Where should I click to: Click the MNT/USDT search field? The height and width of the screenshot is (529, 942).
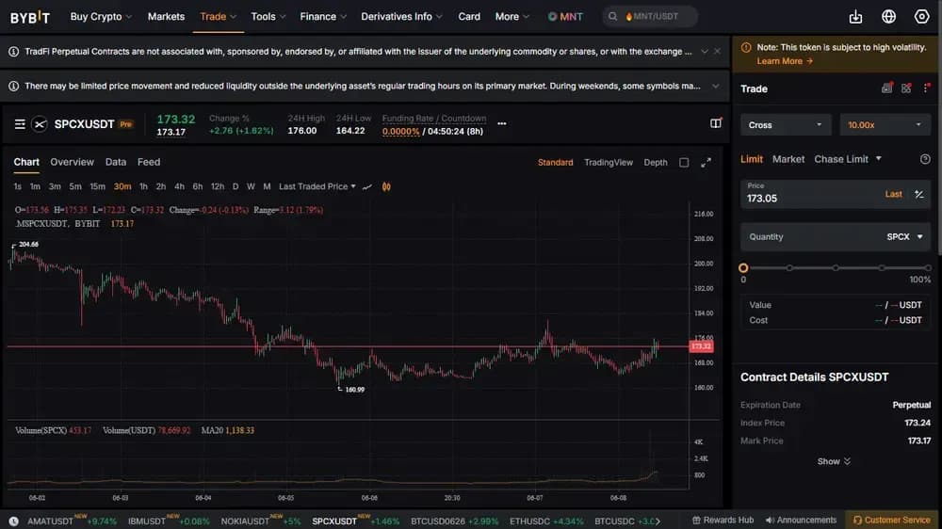pyautogui.click(x=651, y=17)
